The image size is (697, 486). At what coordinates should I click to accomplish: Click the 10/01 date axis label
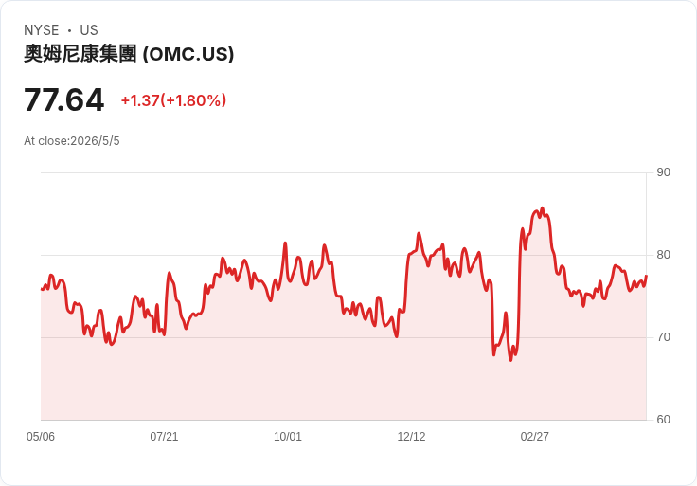tap(288, 436)
